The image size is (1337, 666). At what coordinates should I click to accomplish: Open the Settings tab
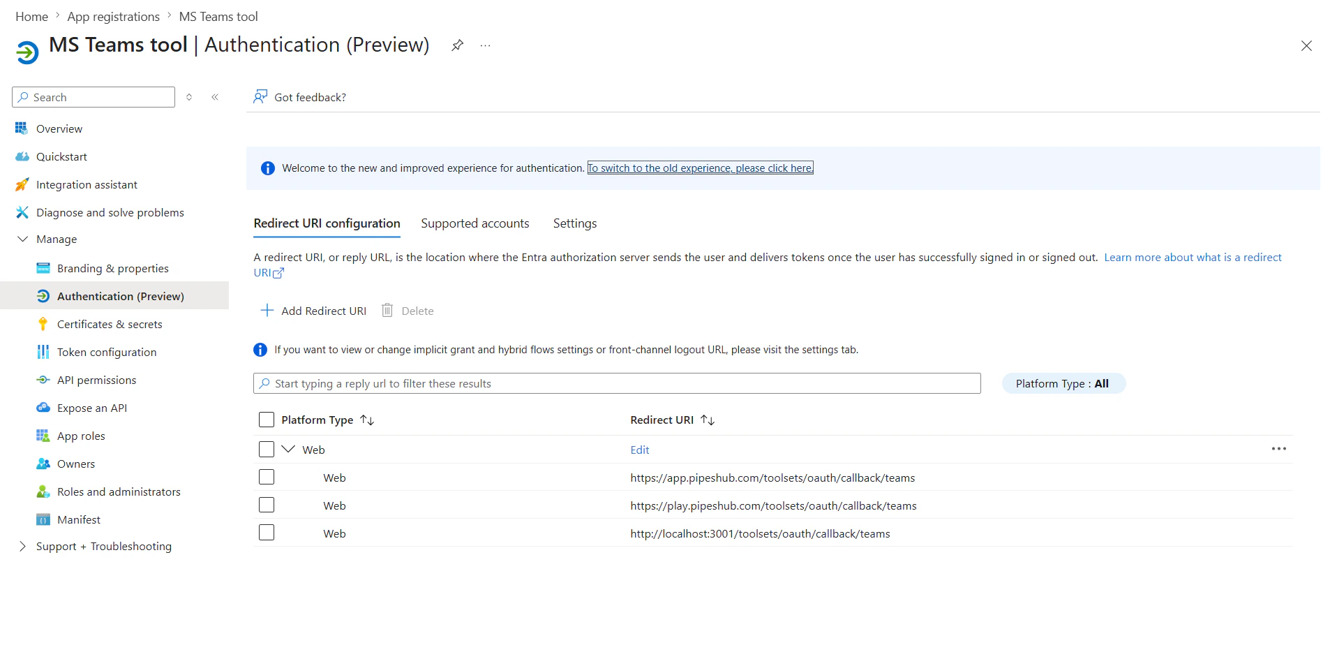click(574, 223)
